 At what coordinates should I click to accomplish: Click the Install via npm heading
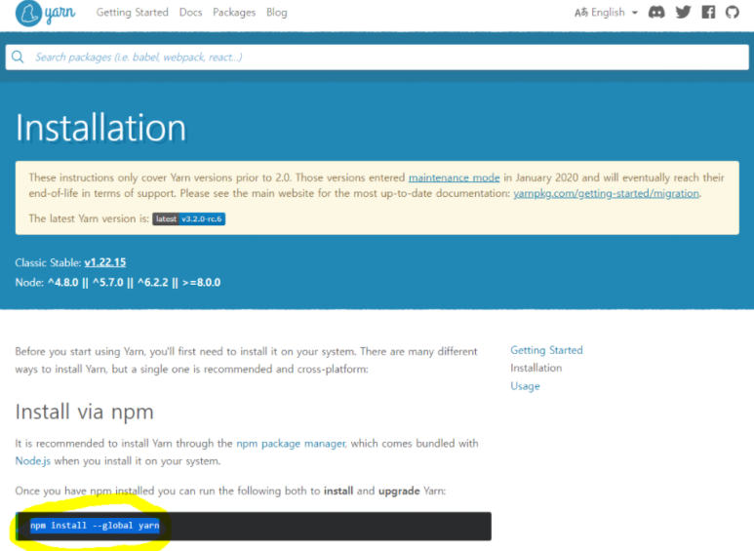coord(84,413)
